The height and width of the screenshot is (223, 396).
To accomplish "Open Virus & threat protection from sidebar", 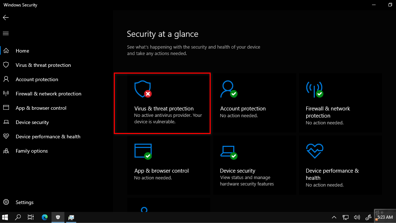I will point(43,65).
